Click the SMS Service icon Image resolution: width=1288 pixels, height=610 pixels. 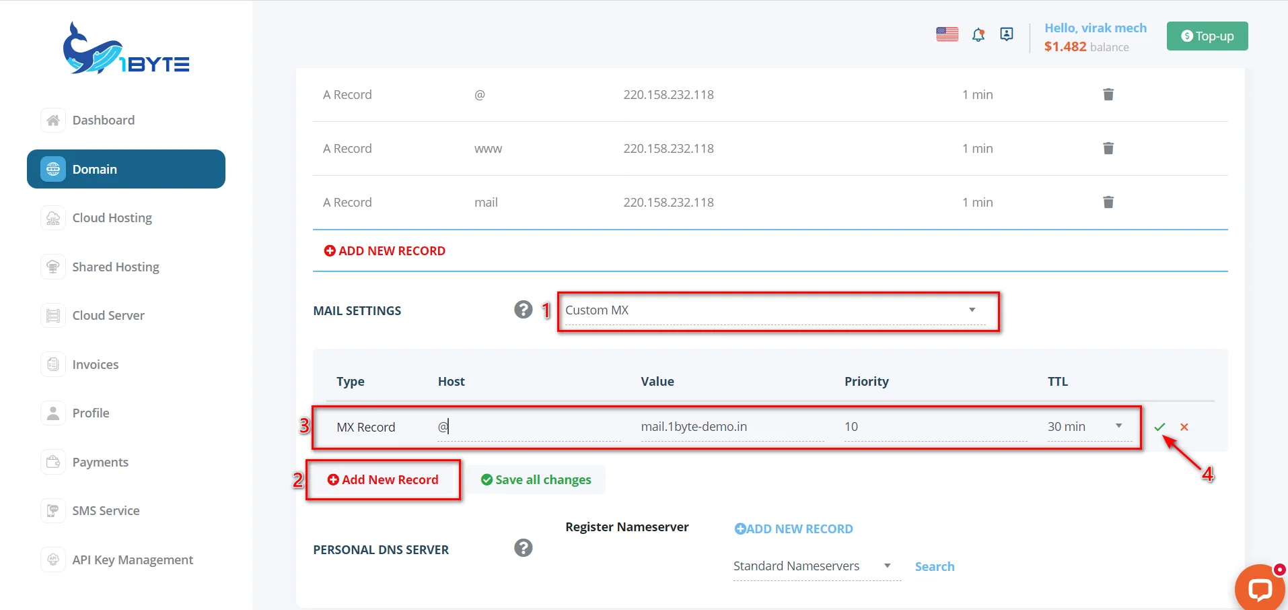click(x=53, y=511)
